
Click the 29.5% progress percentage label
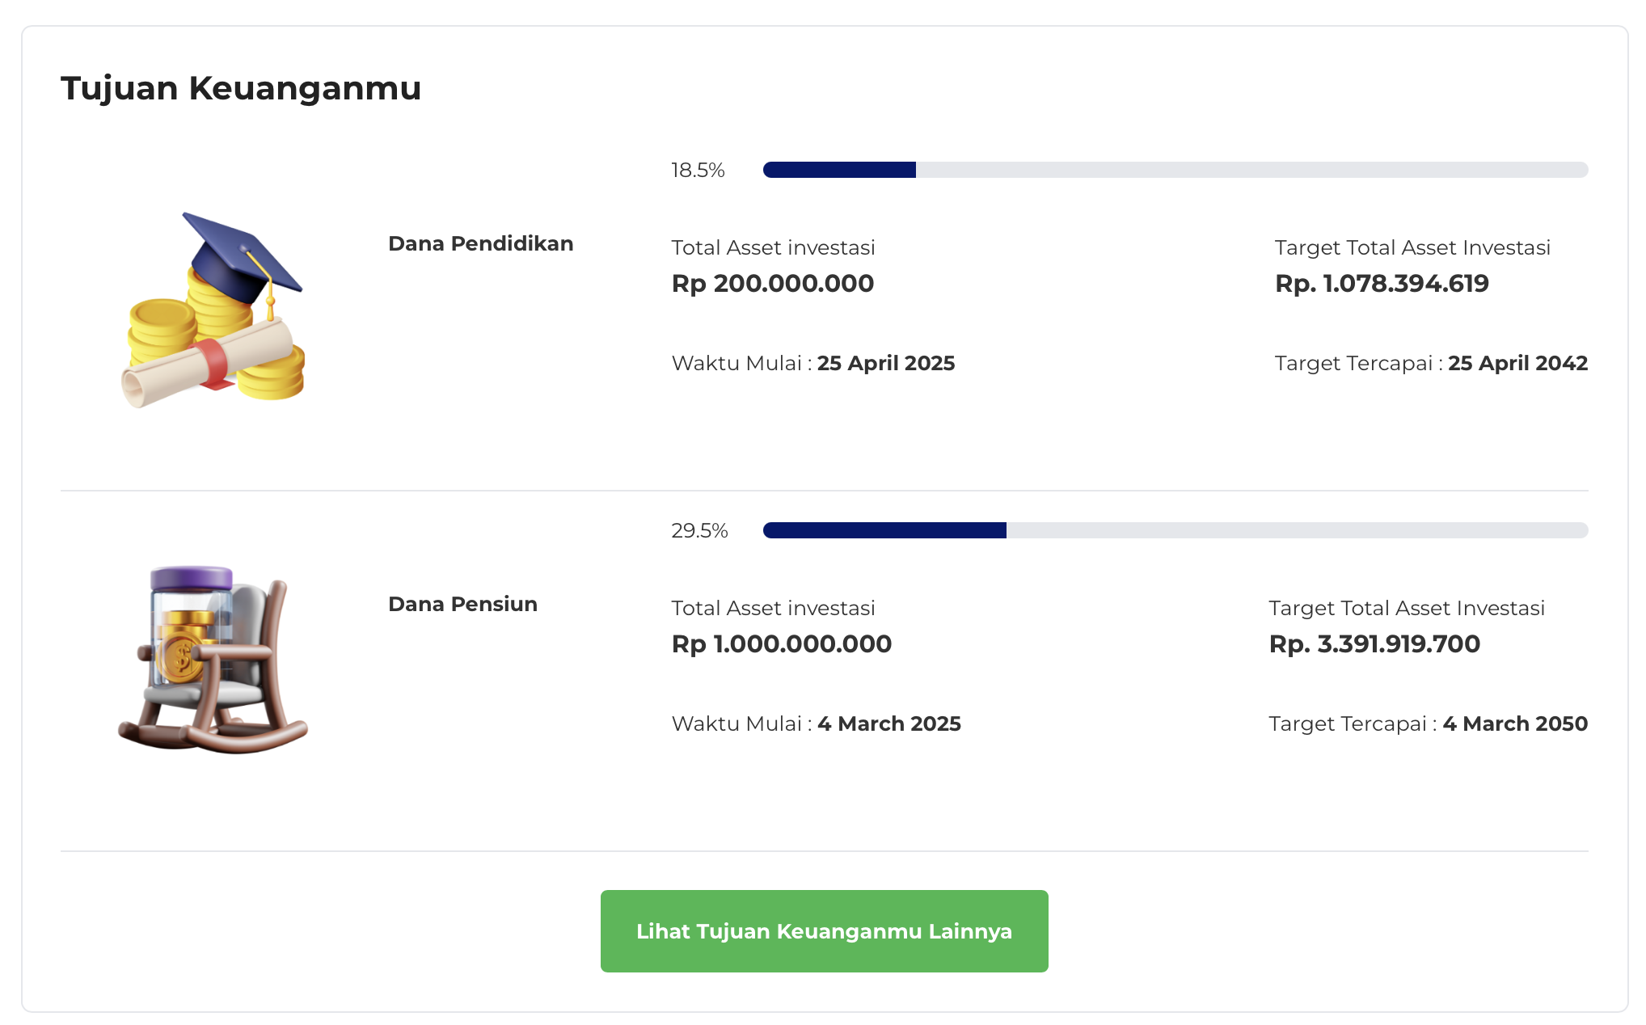[698, 530]
